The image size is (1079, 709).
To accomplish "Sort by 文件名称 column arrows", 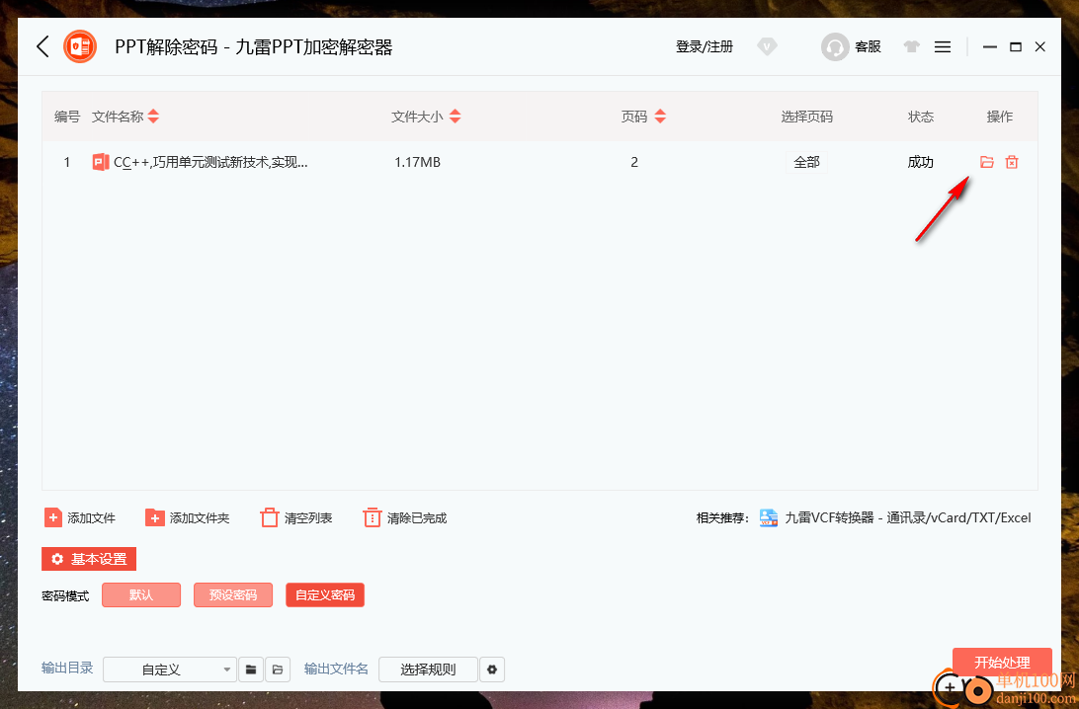I will click(153, 117).
